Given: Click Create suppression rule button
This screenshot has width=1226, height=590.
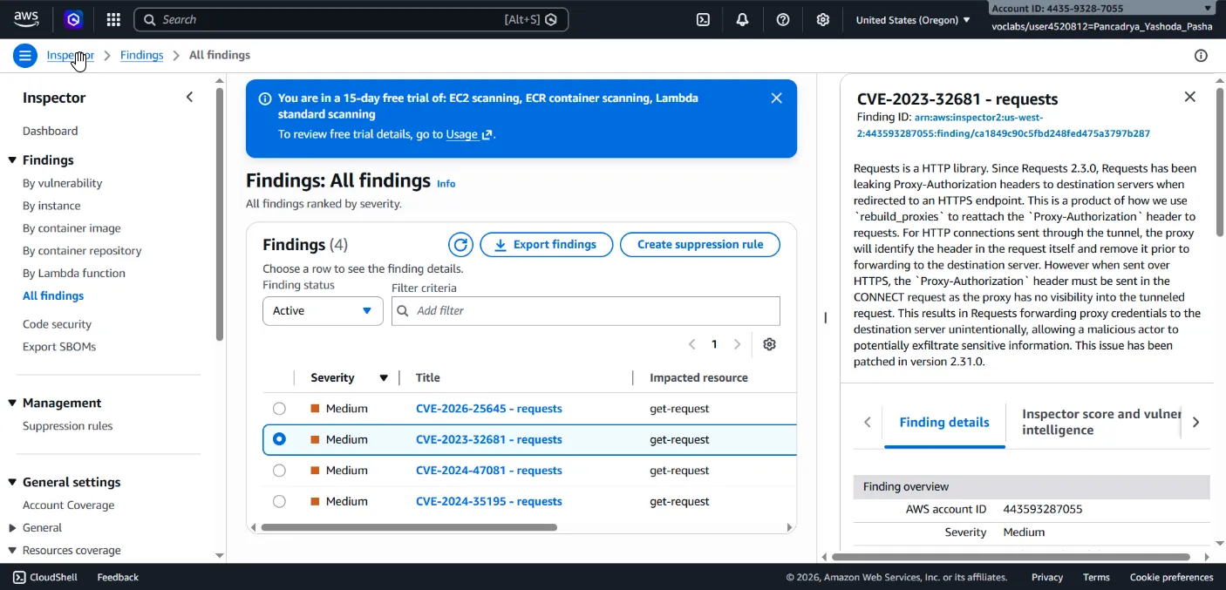Looking at the screenshot, I should pyautogui.click(x=700, y=245).
